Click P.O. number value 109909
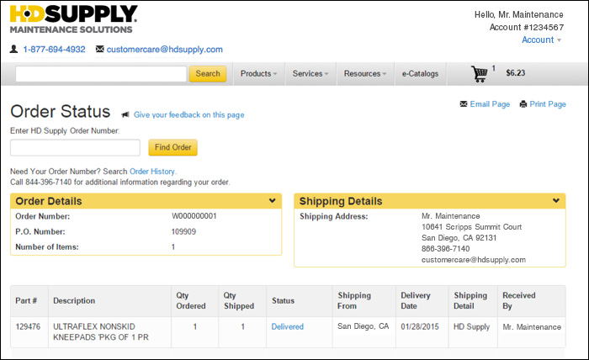 click(183, 231)
